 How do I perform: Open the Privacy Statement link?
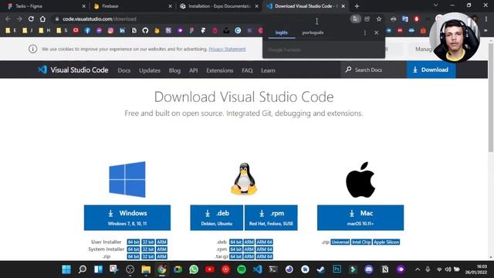[227, 49]
